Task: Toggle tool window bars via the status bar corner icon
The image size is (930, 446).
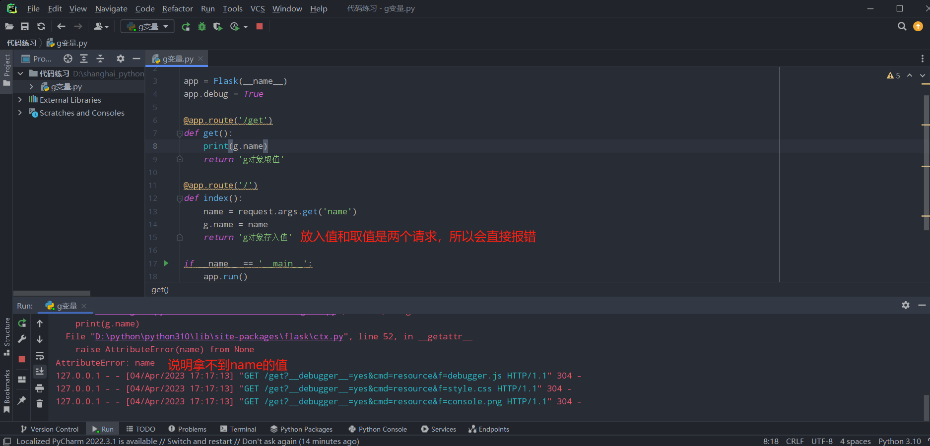Action: [x=7, y=441]
